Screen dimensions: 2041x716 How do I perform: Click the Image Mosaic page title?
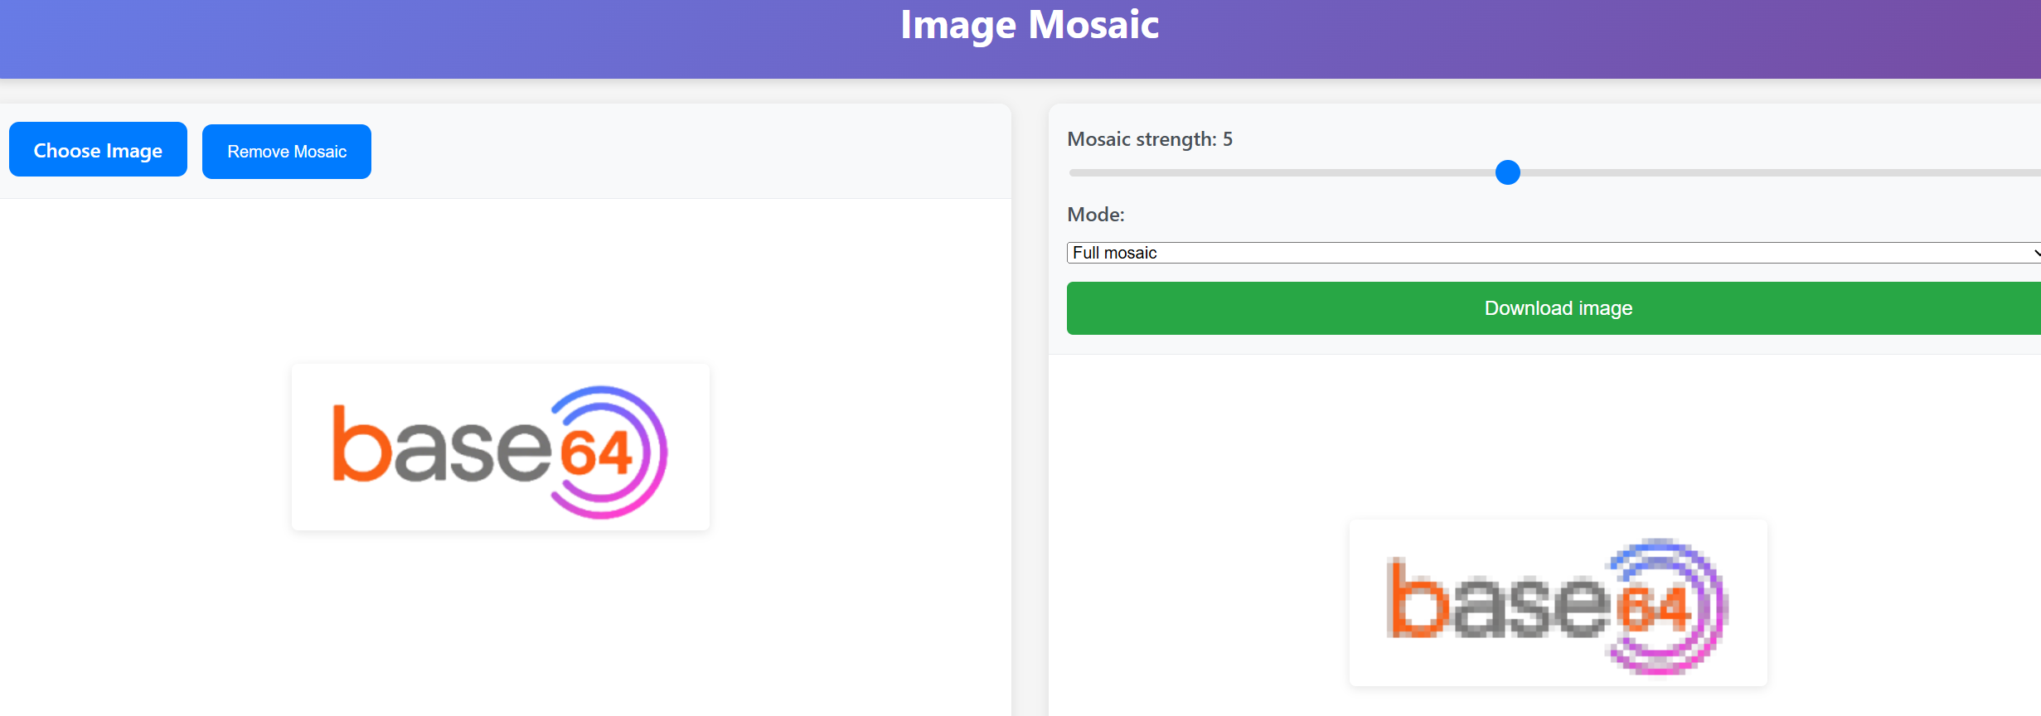click(x=1029, y=25)
